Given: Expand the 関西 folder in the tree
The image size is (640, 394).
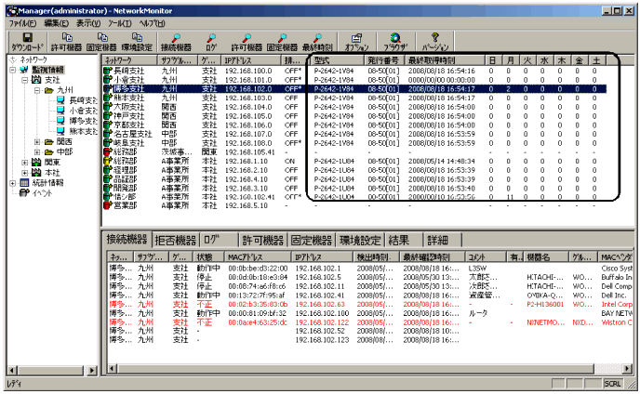Looking at the screenshot, I should [37, 142].
